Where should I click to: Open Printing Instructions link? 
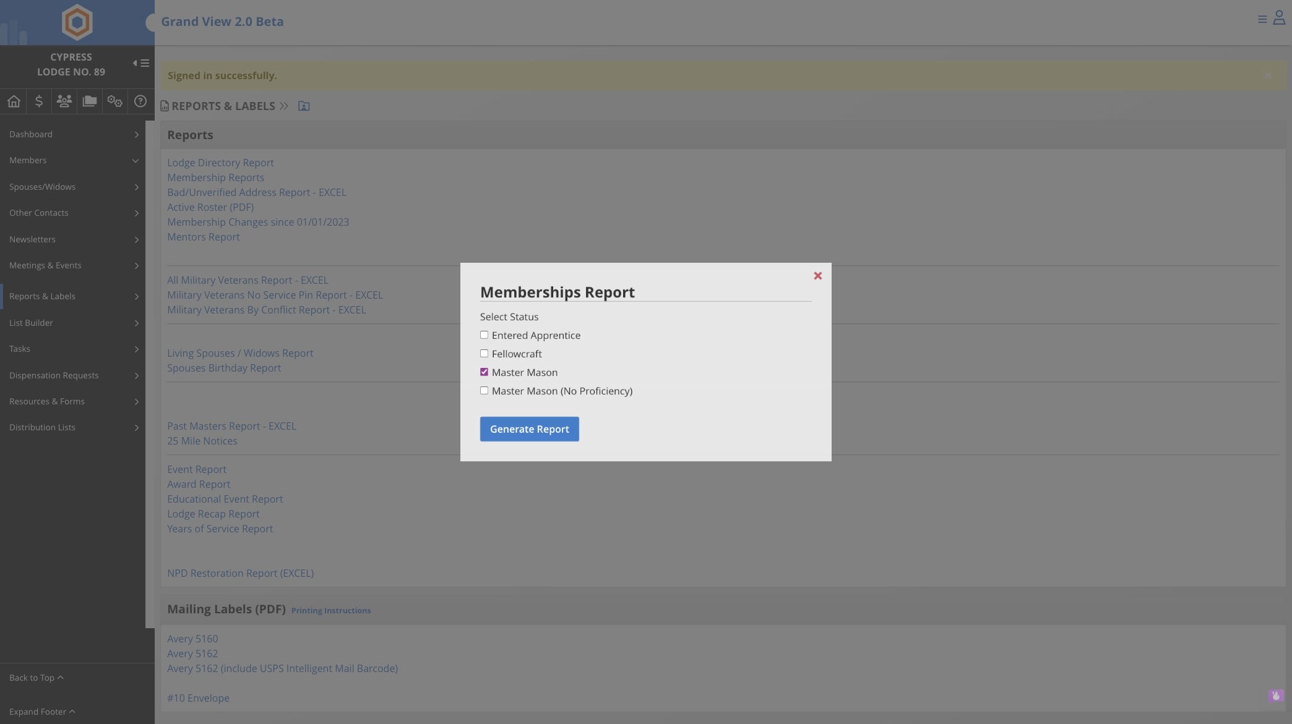coord(331,610)
